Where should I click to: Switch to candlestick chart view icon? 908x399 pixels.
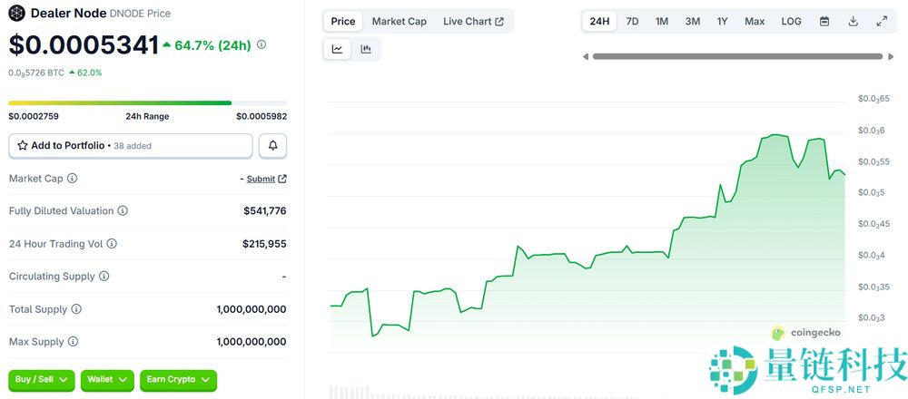point(366,49)
